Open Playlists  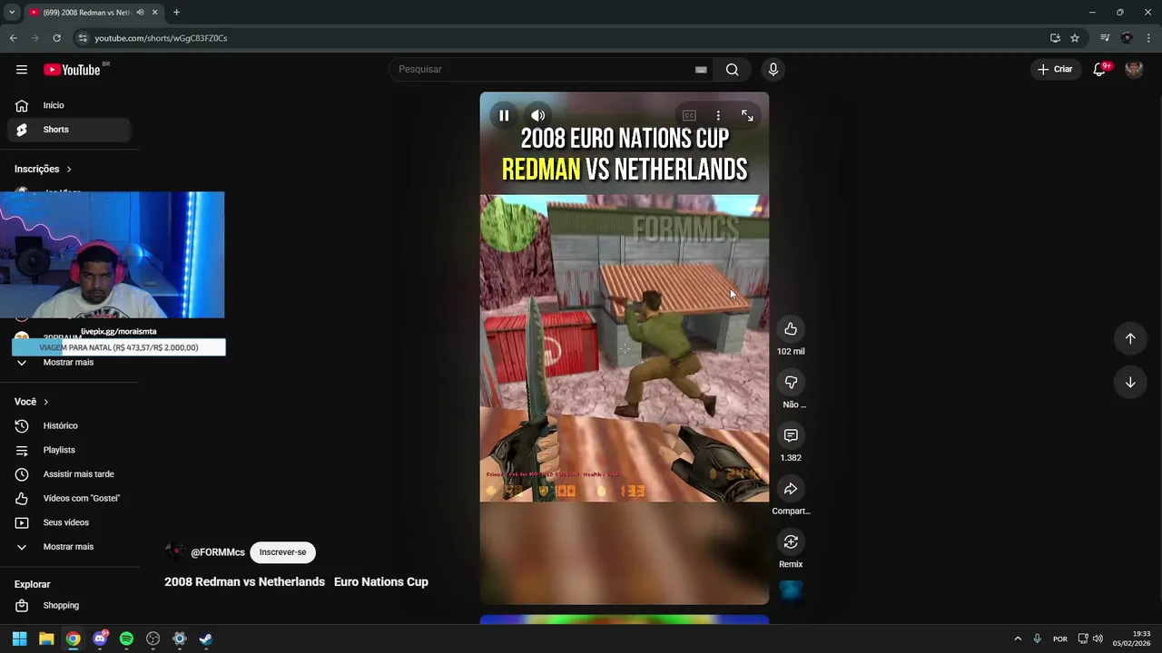[69, 450]
